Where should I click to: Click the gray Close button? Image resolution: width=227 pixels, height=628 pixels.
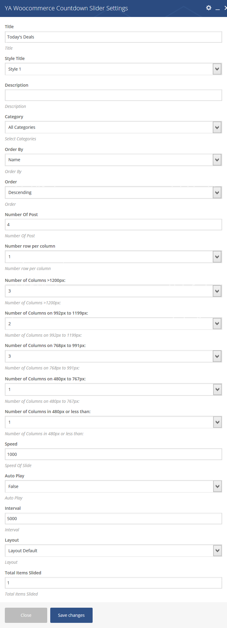[x=26, y=615]
